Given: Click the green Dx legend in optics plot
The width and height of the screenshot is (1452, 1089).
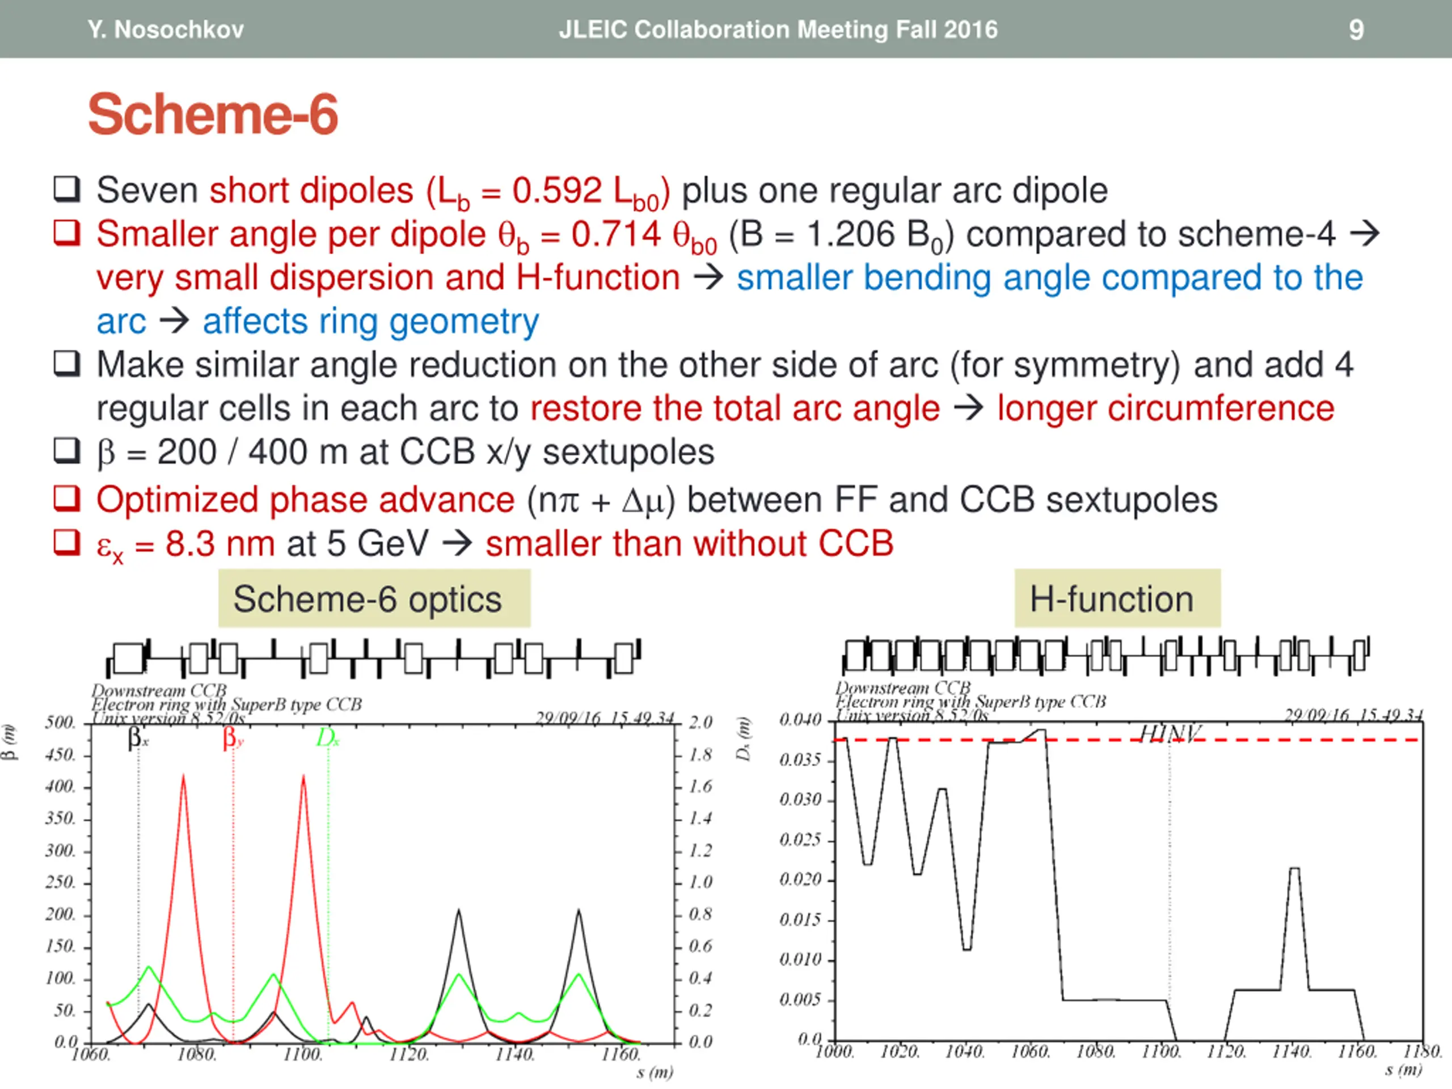Looking at the screenshot, I should [328, 738].
